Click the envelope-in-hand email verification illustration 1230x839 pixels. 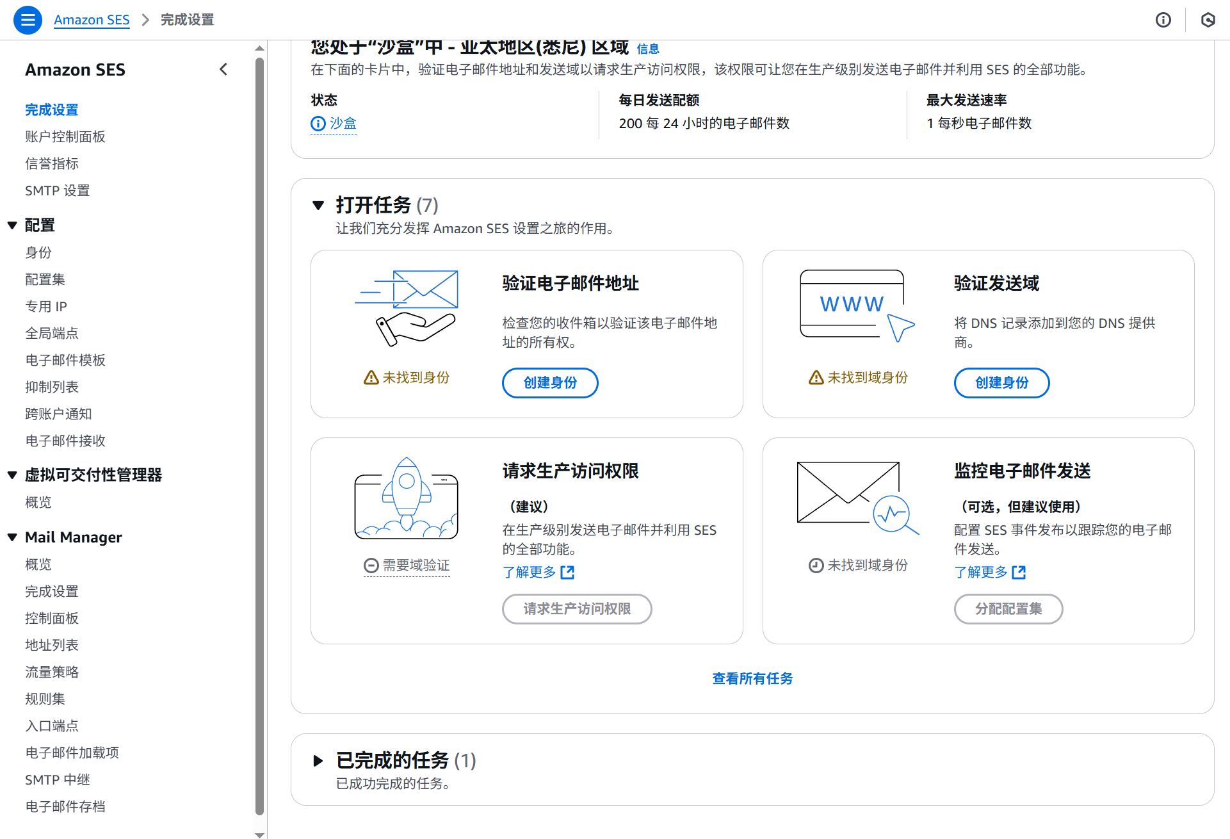[x=407, y=308]
